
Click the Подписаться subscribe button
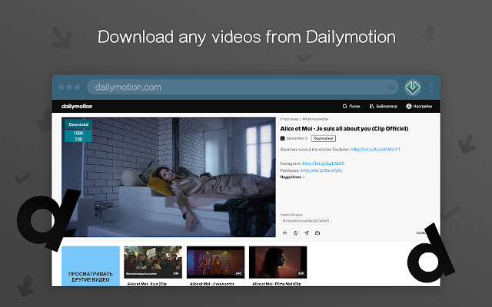pyautogui.click(x=323, y=138)
